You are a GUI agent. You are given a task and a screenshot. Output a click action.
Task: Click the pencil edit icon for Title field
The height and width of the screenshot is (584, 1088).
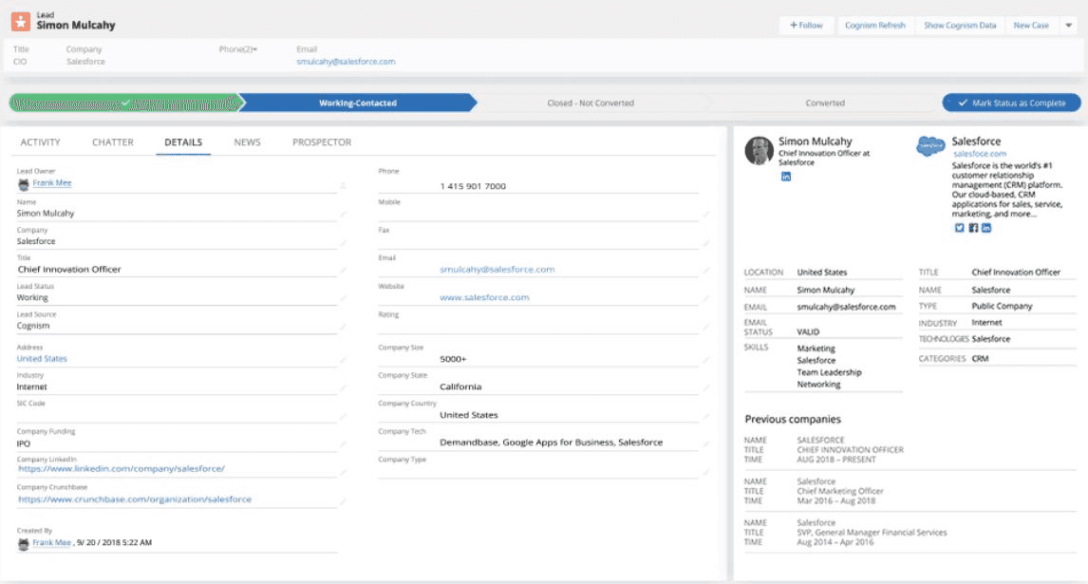(x=343, y=270)
